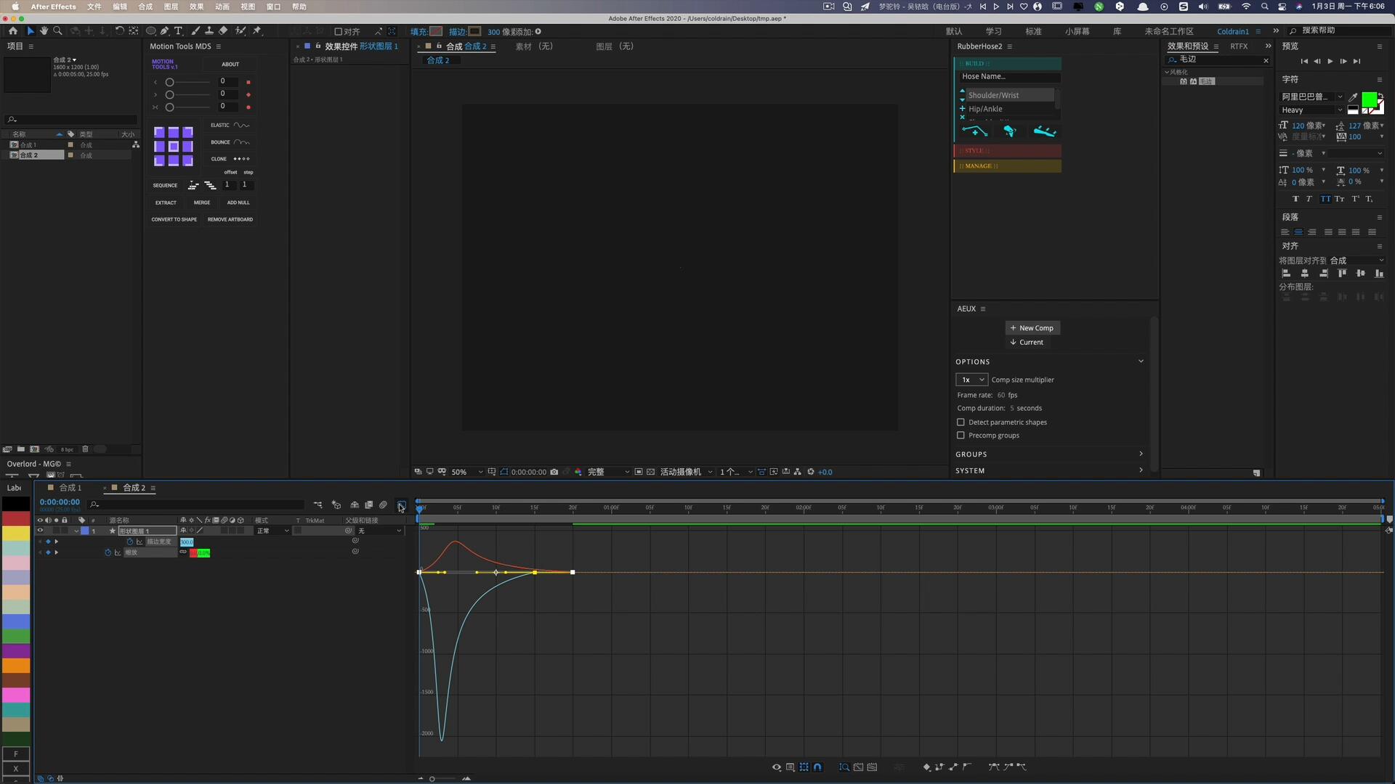Click CONVERT TO SHAPE button
The height and width of the screenshot is (784, 1395).
point(174,219)
